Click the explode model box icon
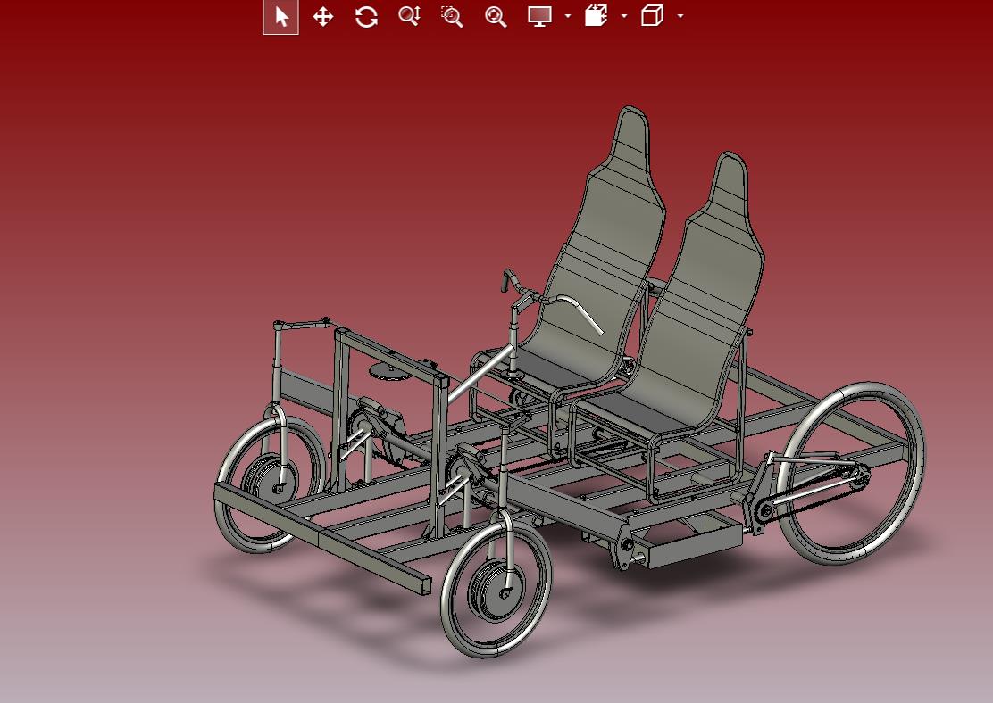 tap(596, 15)
